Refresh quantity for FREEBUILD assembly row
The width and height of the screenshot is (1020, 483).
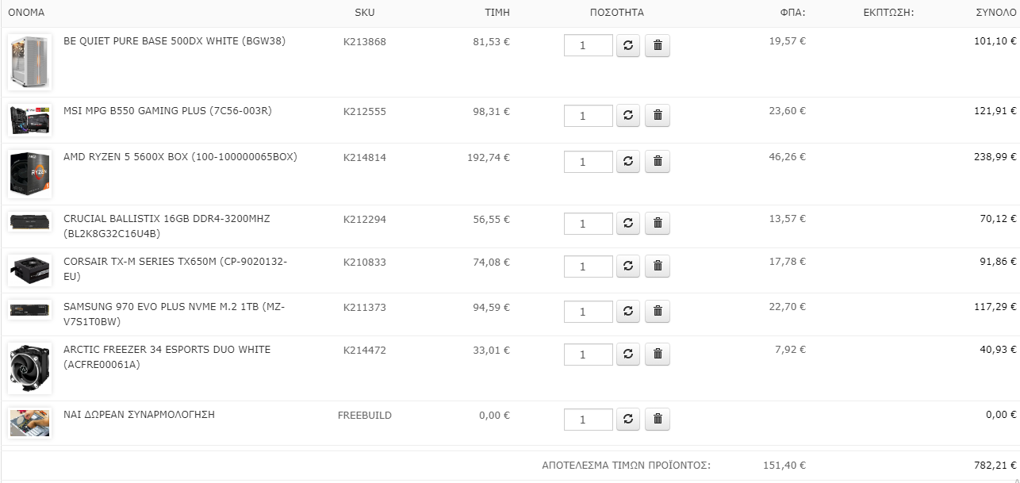(x=628, y=420)
